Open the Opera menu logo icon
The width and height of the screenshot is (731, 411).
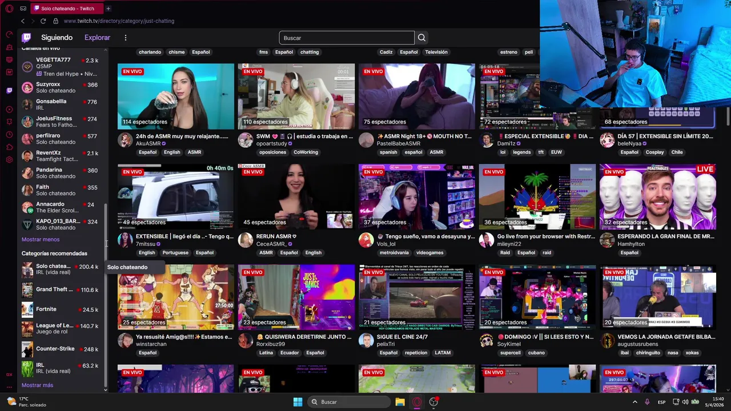(9, 9)
